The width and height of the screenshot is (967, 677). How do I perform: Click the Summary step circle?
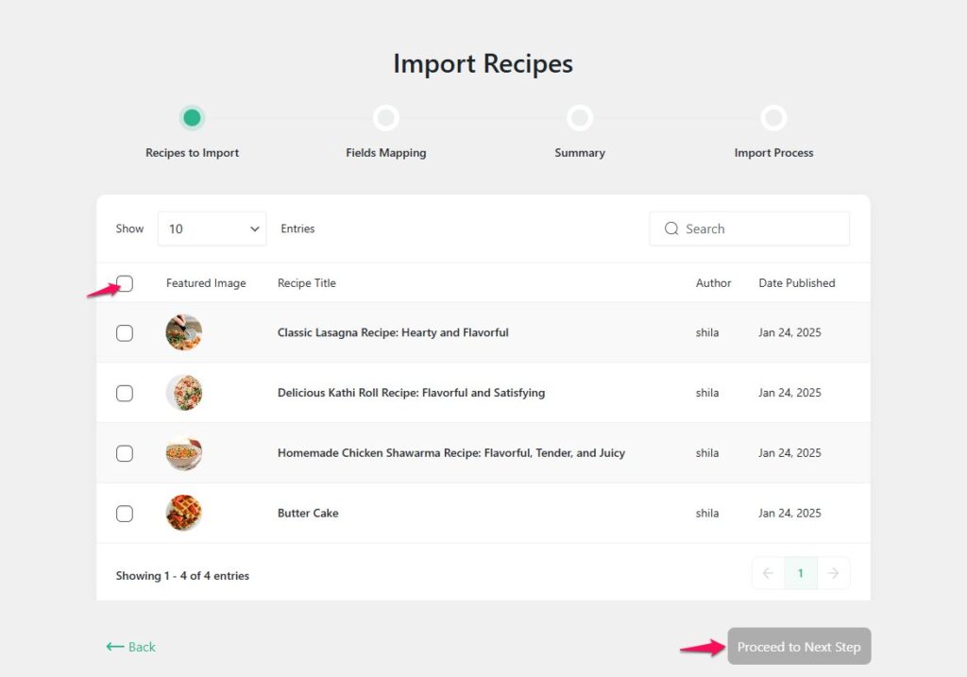580,118
